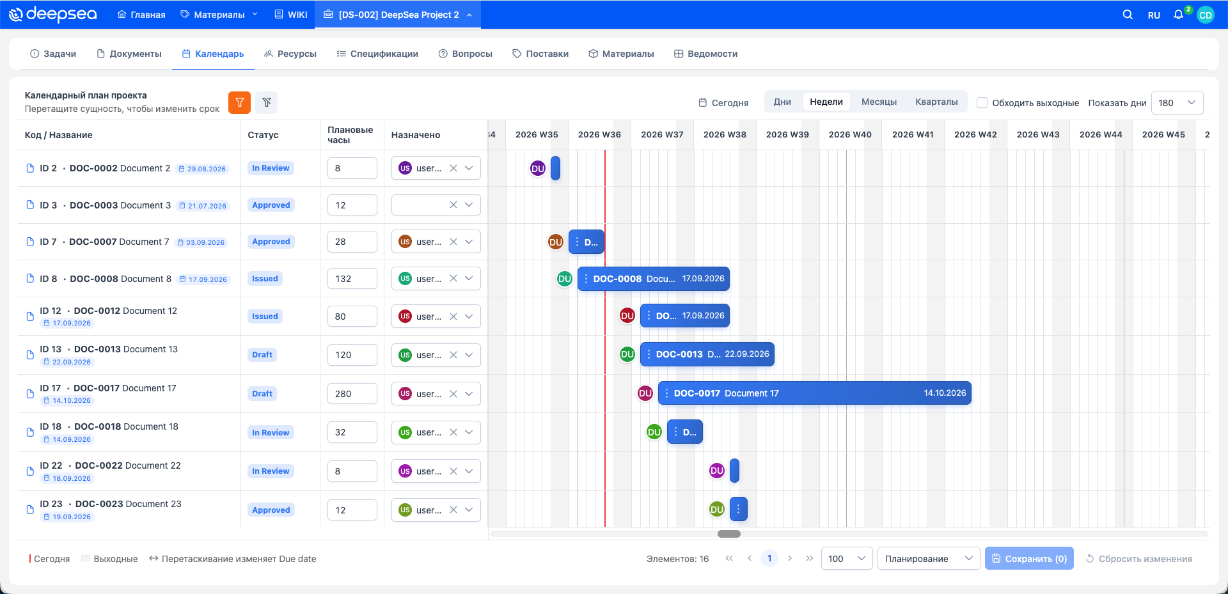Select page number 1
The width and height of the screenshot is (1228, 594).
tap(769, 558)
